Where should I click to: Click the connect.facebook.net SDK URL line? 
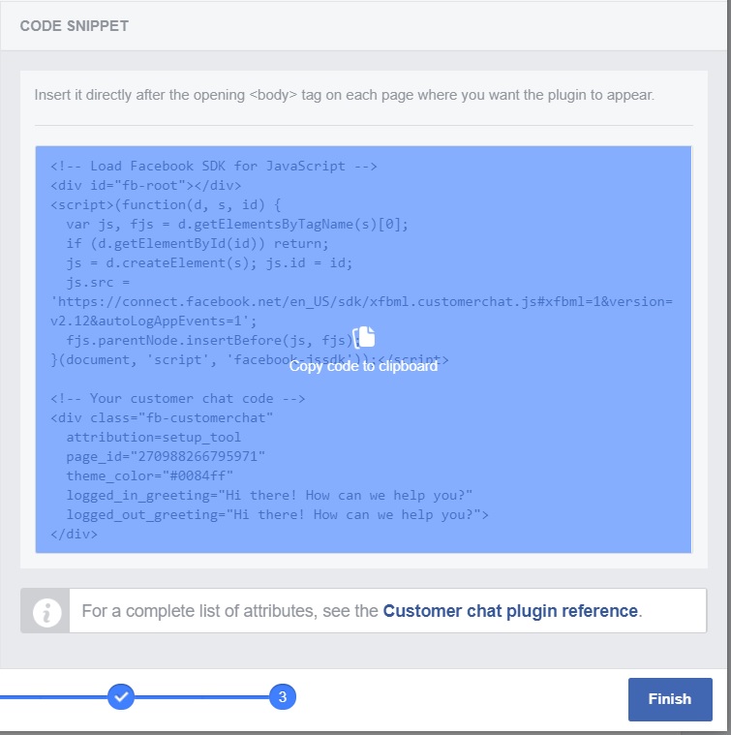pyautogui.click(x=361, y=301)
